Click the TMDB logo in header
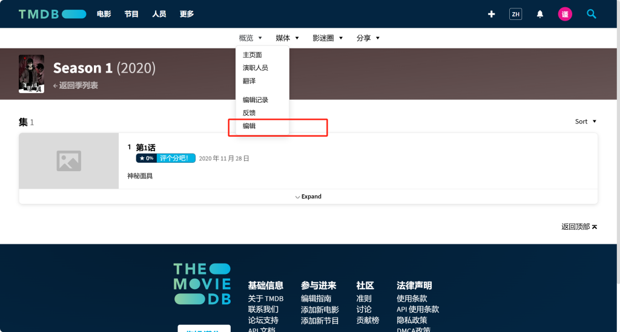Screen dimensions: 620x332 (52, 14)
